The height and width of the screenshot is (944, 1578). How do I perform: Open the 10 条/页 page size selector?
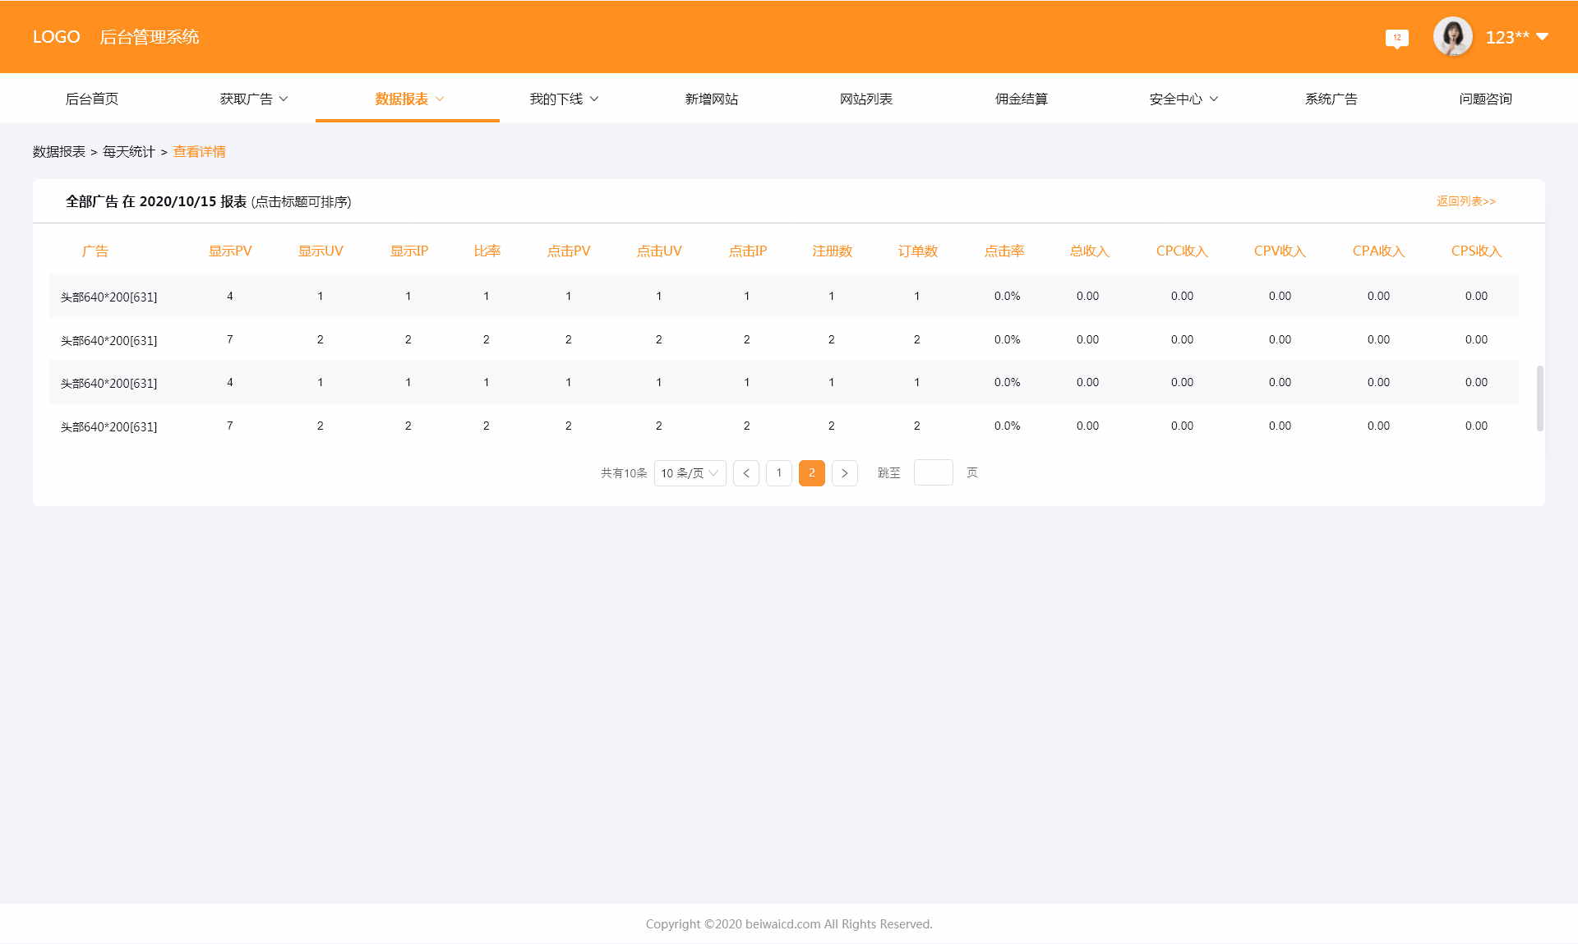(690, 473)
